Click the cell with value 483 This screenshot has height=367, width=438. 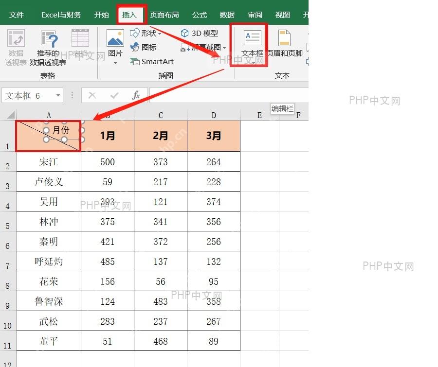[161, 301]
